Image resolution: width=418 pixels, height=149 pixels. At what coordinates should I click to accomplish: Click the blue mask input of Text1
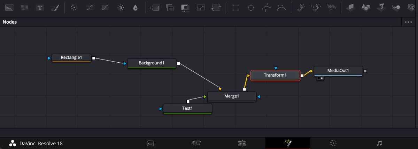161,109
